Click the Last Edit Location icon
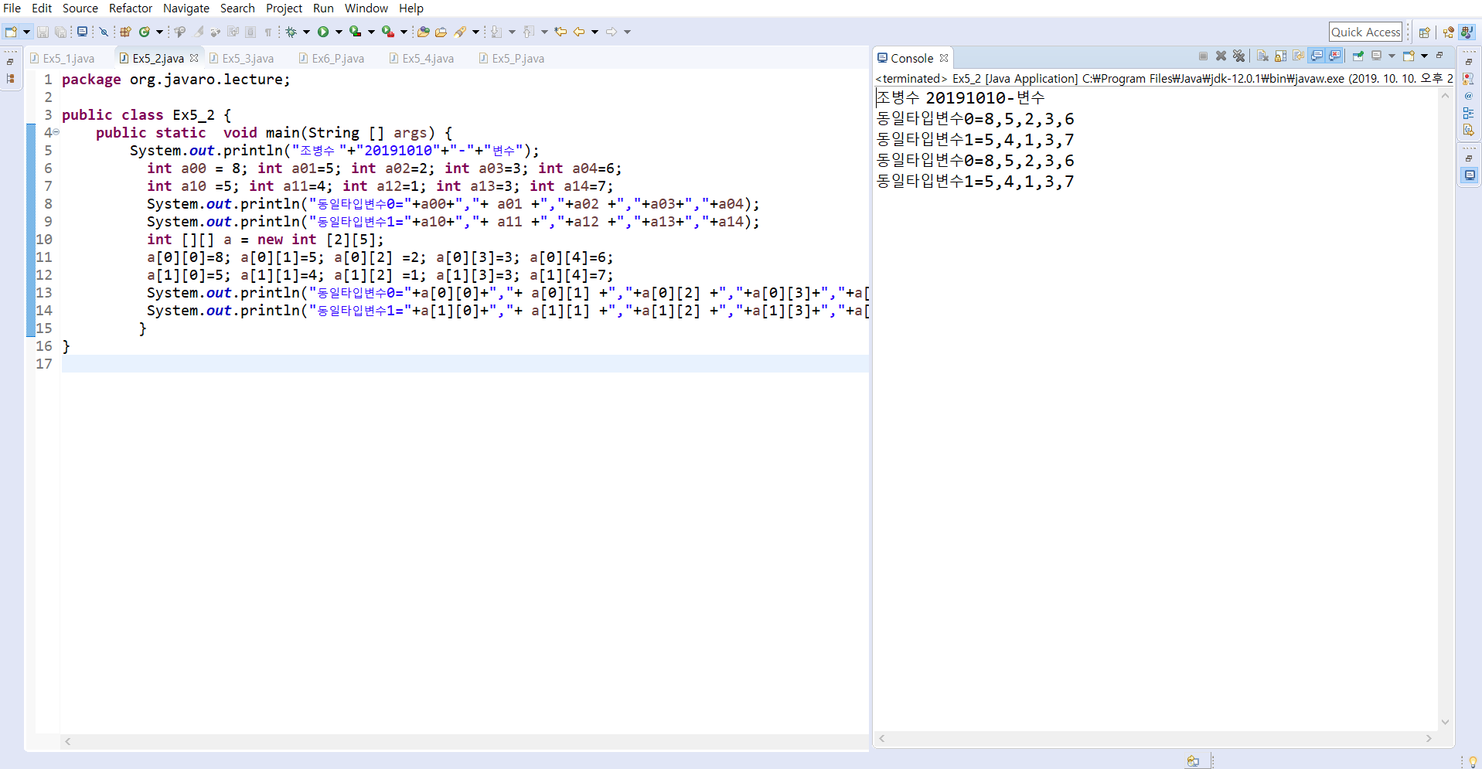This screenshot has width=1482, height=769. tap(560, 32)
